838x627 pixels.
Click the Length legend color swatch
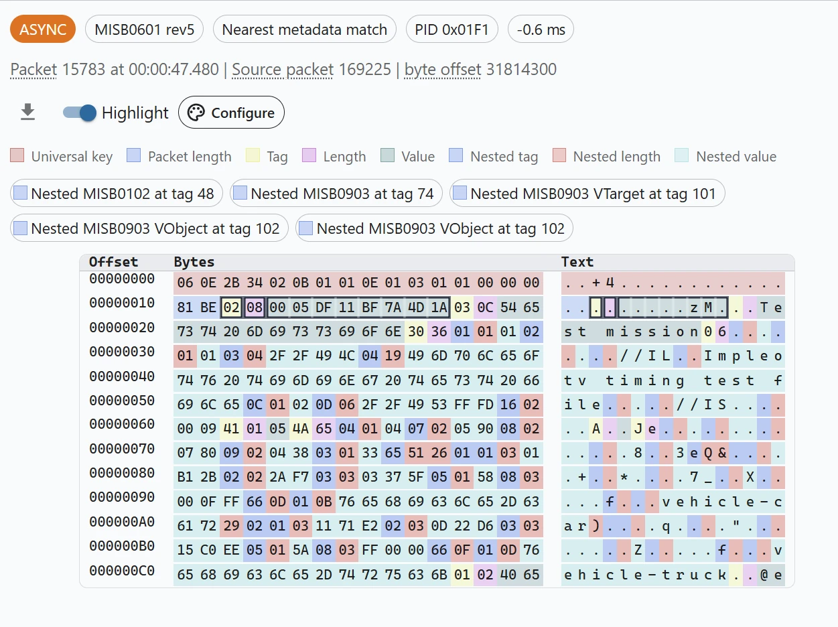click(x=309, y=156)
